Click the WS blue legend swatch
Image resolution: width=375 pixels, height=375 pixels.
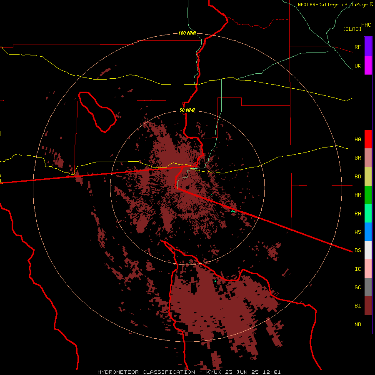coord(368,232)
